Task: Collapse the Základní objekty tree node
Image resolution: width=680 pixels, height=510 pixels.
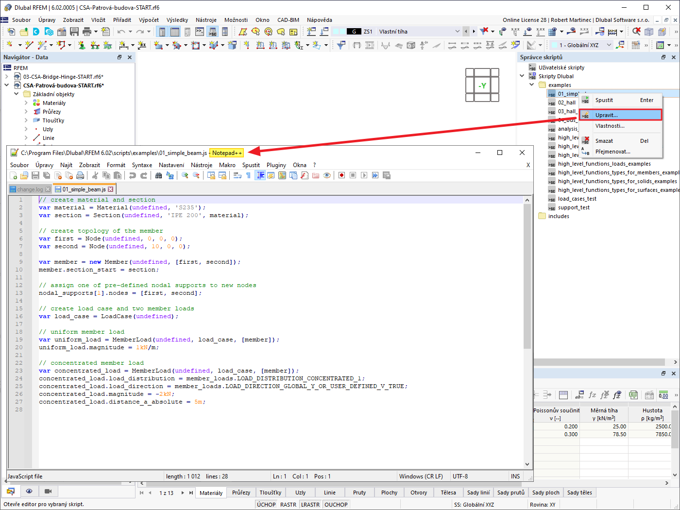Action: click(x=17, y=94)
